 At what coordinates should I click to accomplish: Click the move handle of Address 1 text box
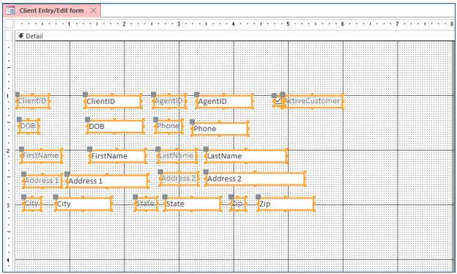pyautogui.click(x=67, y=174)
